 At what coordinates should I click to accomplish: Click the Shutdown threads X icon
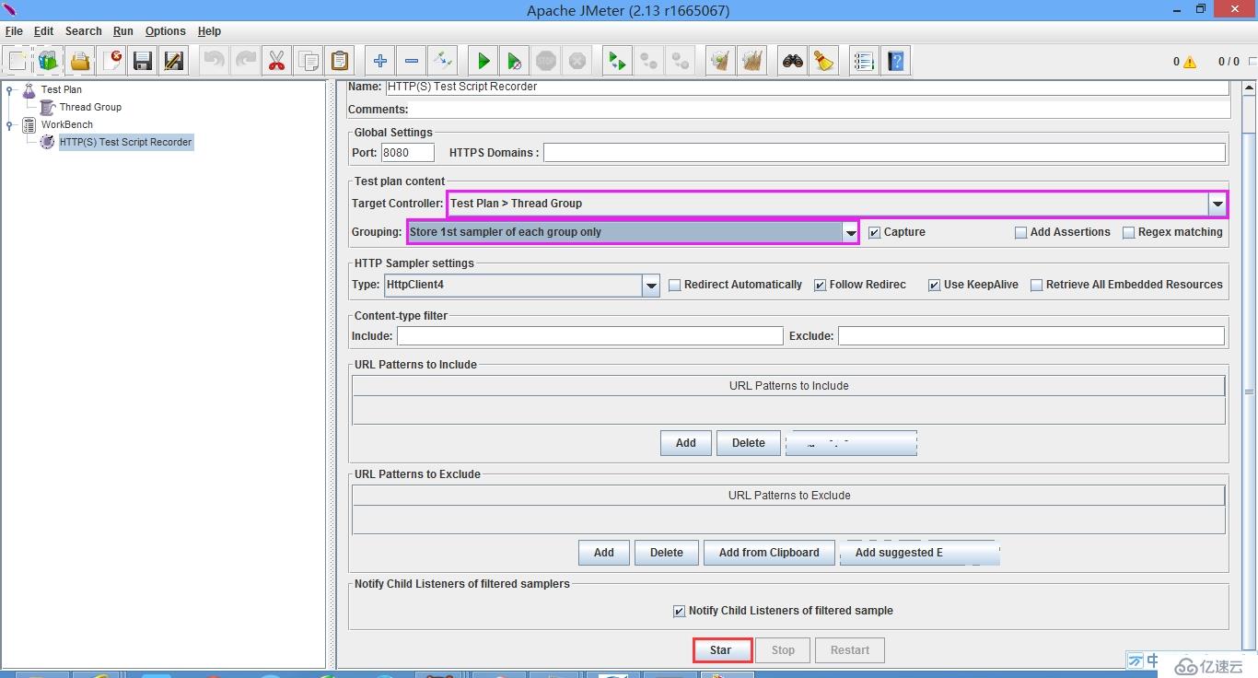pyautogui.click(x=577, y=62)
